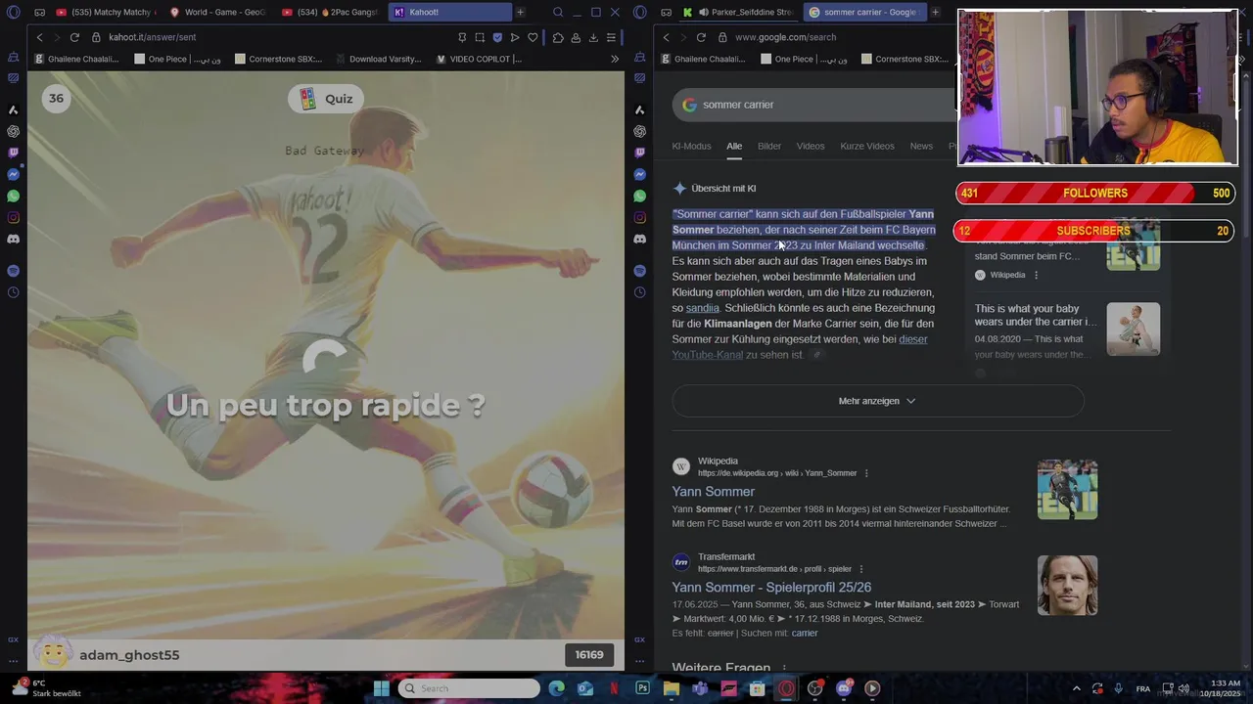This screenshot has width=1253, height=704.
Task: Open history clock in left Opera sidebar
Action: pyautogui.click(x=13, y=292)
